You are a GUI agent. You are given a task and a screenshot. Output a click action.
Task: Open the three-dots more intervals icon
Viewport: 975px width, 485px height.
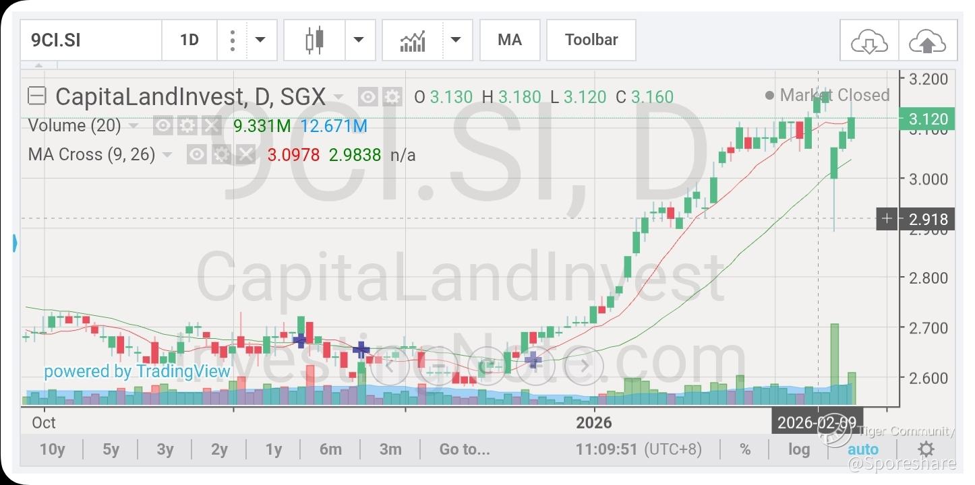(x=233, y=40)
